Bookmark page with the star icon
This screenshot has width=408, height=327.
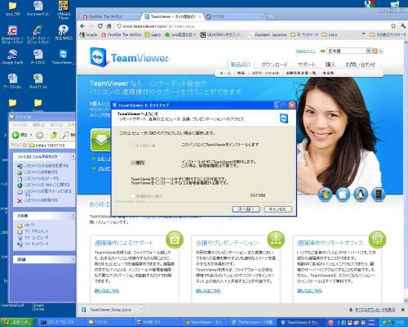tap(393, 26)
